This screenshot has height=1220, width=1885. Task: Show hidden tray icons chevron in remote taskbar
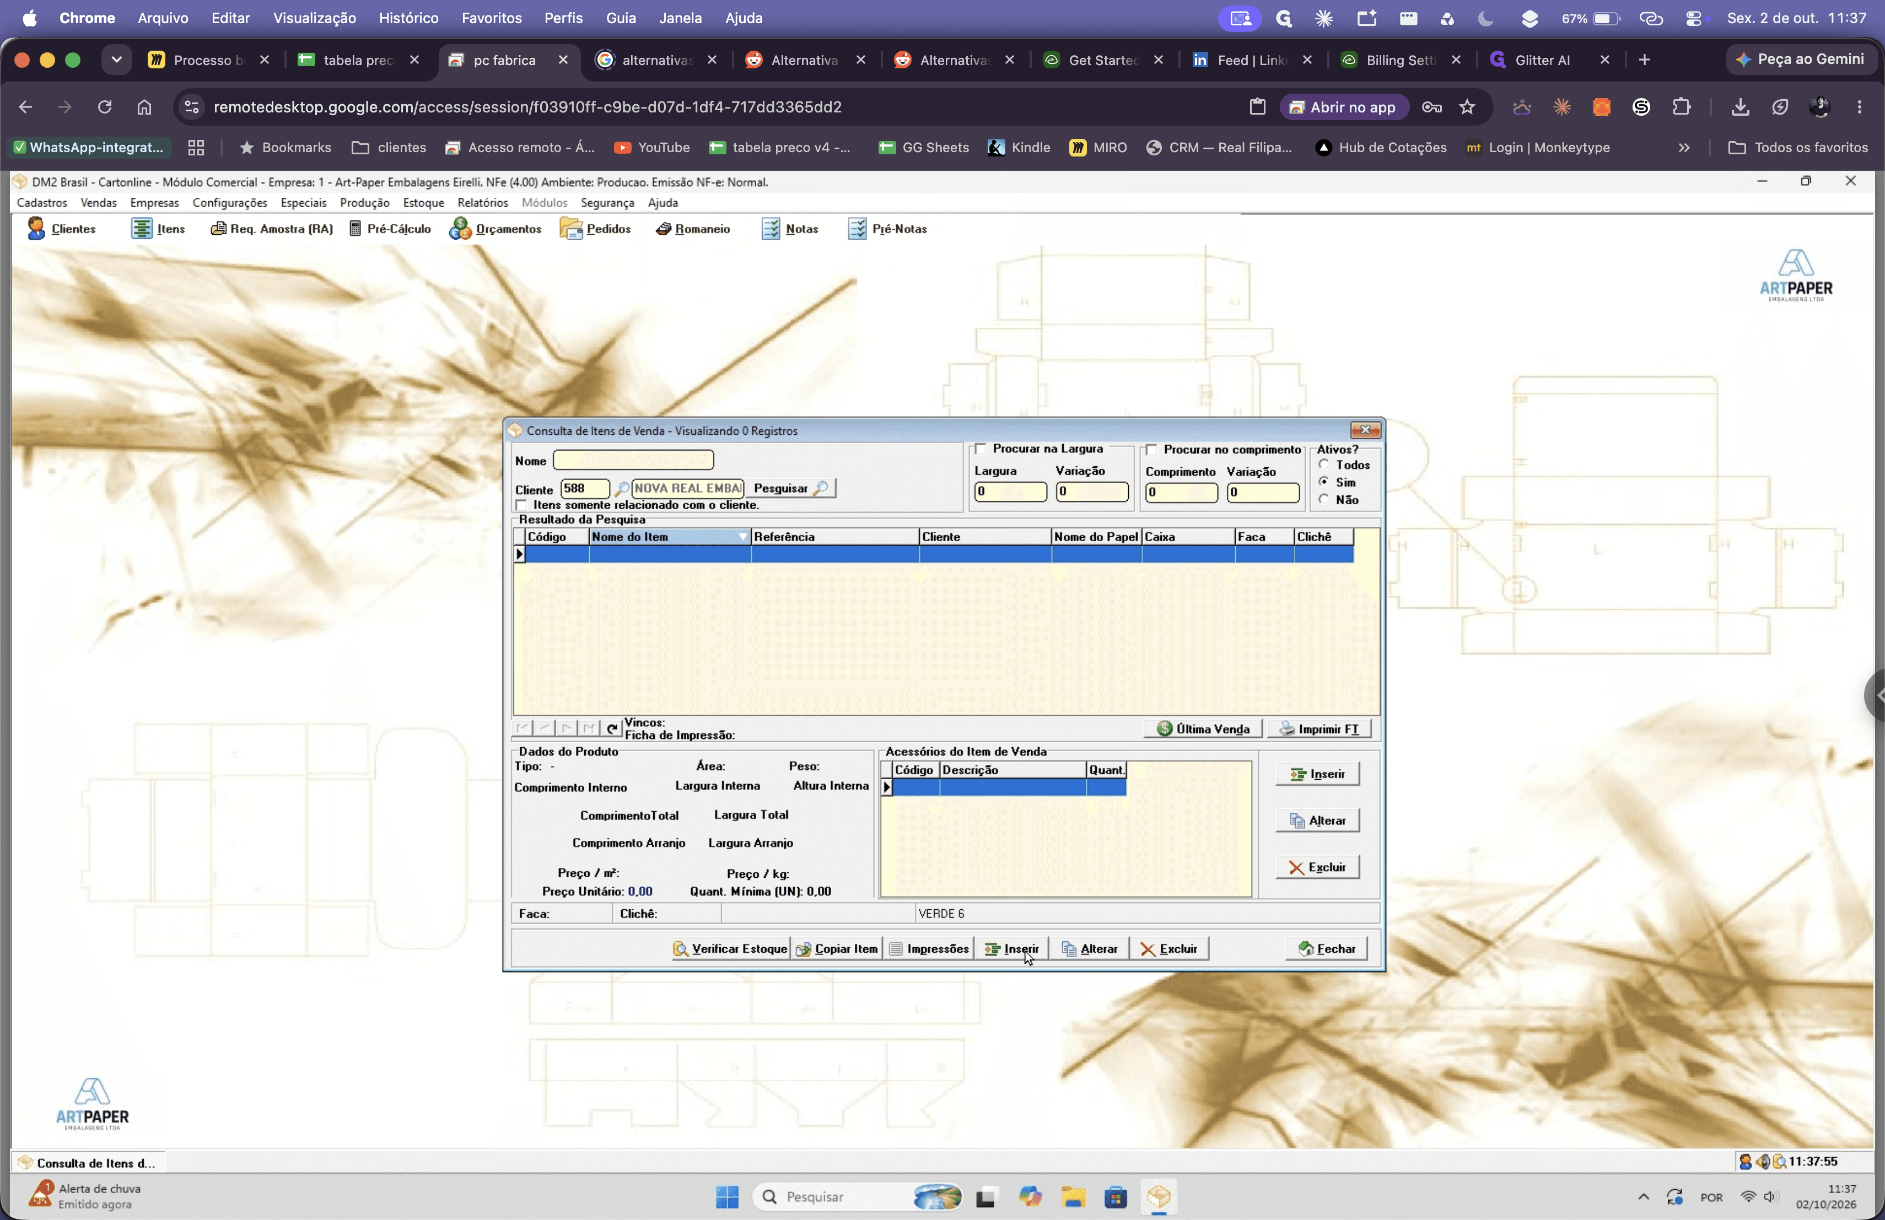[1644, 1197]
